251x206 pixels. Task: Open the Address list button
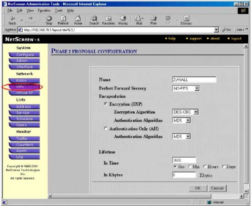[24, 107]
